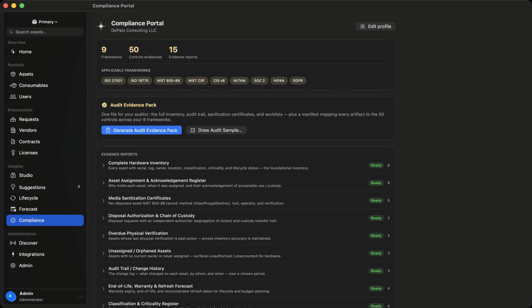The width and height of the screenshot is (532, 308).
Task: Select the IAITAM framework chip
Action: coord(239,80)
